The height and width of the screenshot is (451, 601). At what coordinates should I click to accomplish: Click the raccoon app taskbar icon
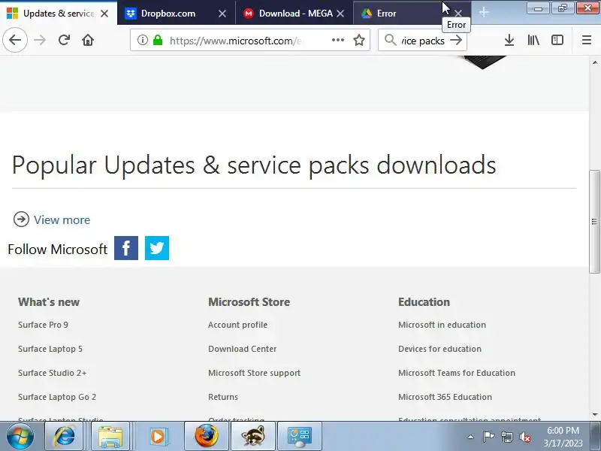pos(253,437)
